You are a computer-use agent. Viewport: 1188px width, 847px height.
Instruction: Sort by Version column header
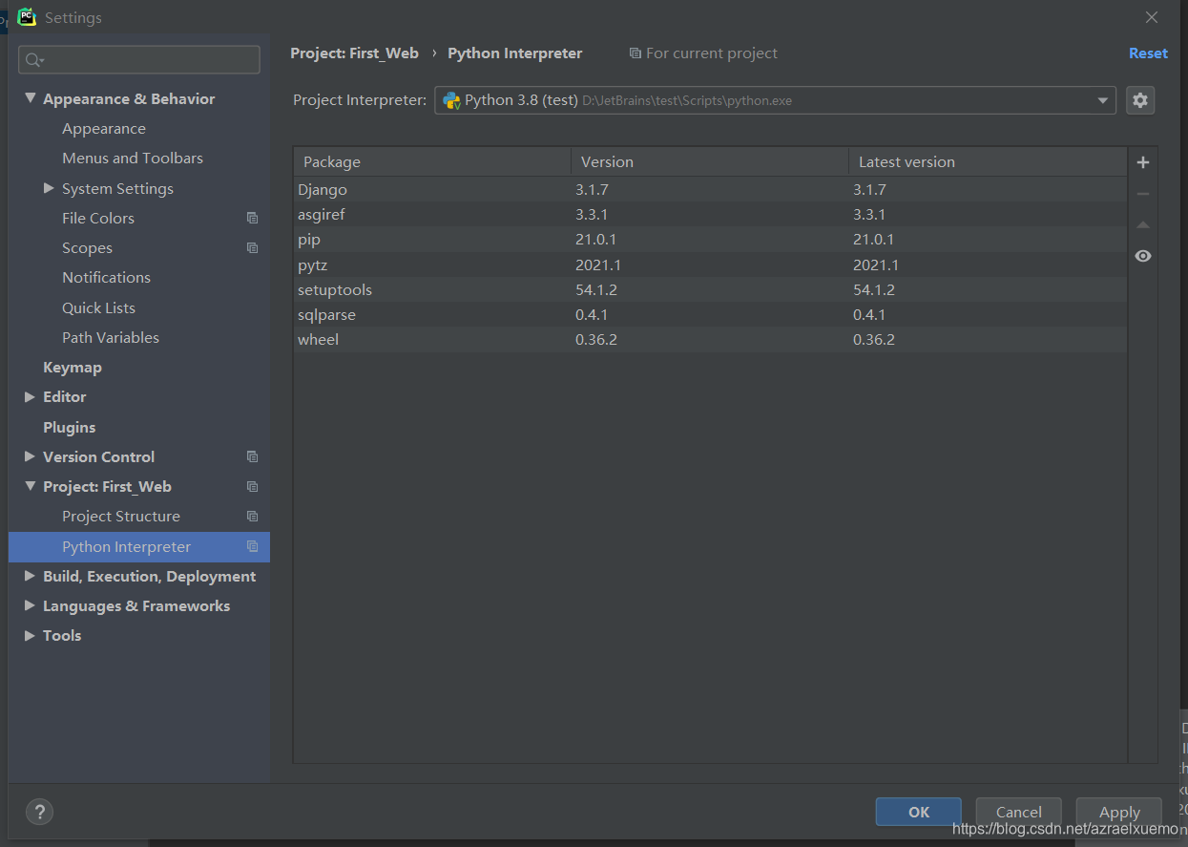click(x=710, y=162)
